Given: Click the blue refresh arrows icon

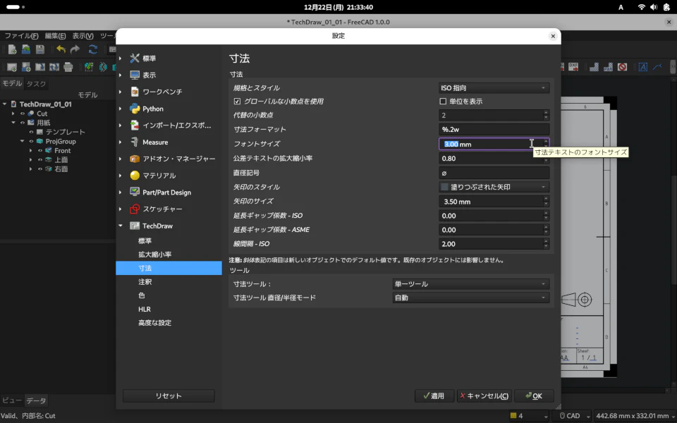Looking at the screenshot, I should point(93,49).
